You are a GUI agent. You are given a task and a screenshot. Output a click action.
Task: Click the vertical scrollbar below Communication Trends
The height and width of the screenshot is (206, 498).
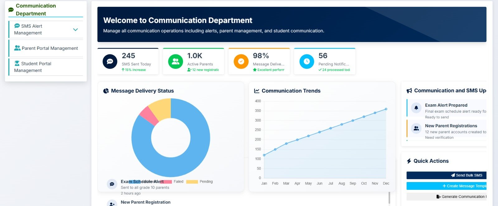click(389, 198)
